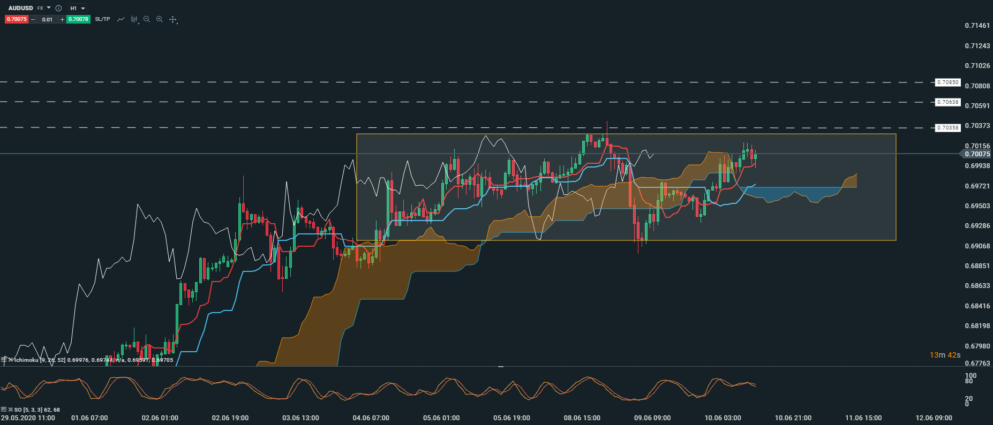Open the chart type candlestick icon

tap(134, 19)
